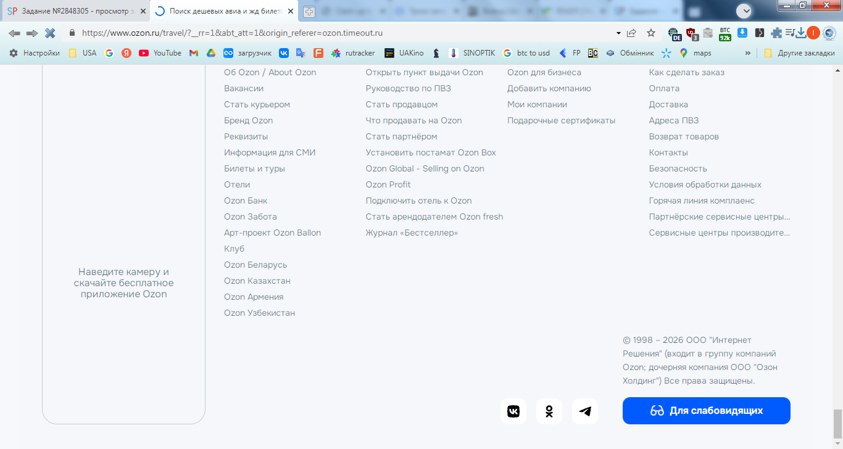
Task: Open the Gmail bookmark icon
Action: pos(194,53)
